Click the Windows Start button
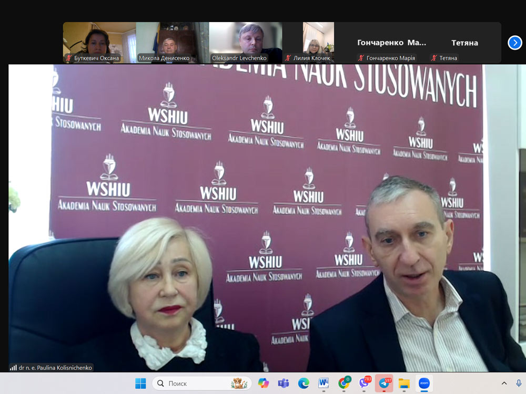Screen dimensions: 526x394 tap(140, 383)
